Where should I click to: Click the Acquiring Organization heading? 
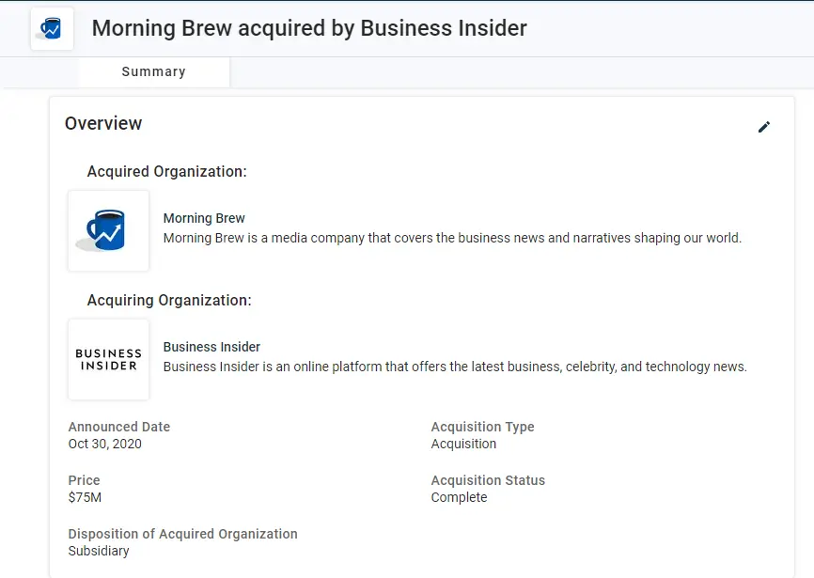pos(169,301)
